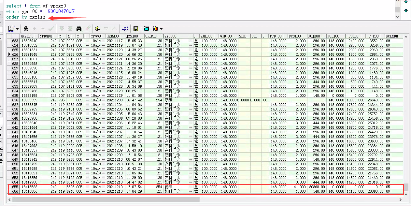This screenshot has width=411, height=206.
Task: Open the chart icon dropdown arrow
Action: coord(161,29)
